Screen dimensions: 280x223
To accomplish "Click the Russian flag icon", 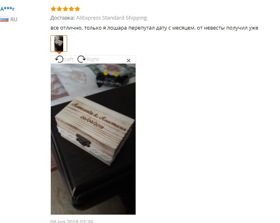I will click(x=4, y=19).
